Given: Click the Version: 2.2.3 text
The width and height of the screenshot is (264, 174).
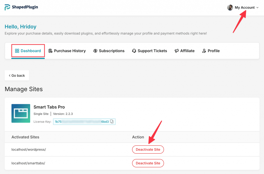Looking at the screenshot, I should 63,114.
